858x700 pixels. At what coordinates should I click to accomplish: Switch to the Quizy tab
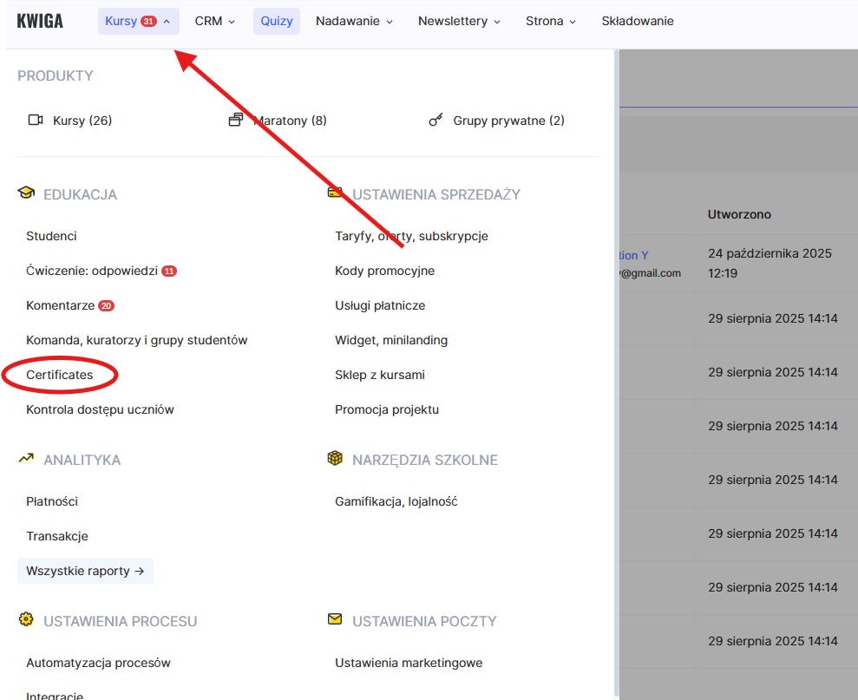(277, 21)
